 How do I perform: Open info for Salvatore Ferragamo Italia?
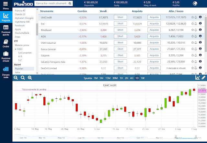coord(200,61)
